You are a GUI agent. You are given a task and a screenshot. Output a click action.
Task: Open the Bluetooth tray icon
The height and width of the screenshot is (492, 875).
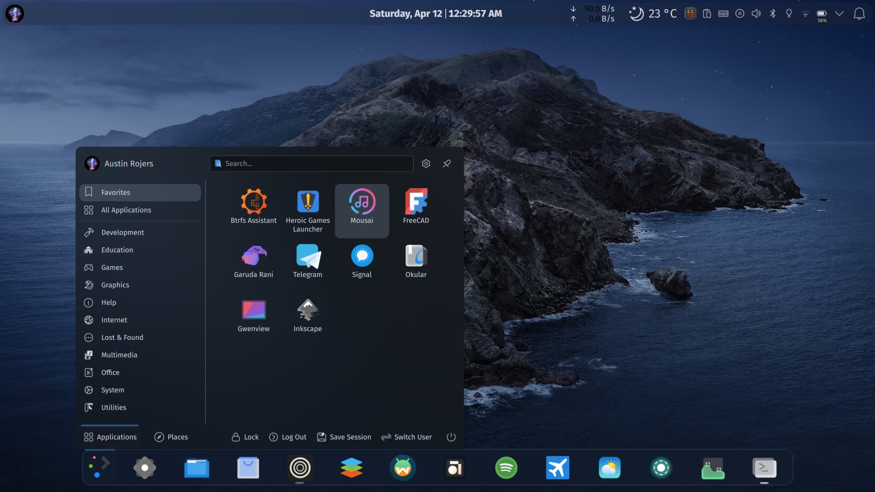tap(772, 14)
